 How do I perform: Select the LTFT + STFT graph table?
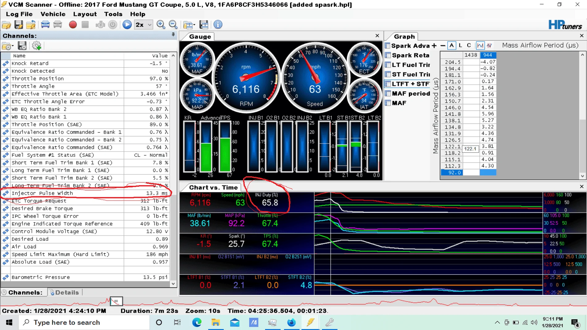pyautogui.click(x=407, y=84)
